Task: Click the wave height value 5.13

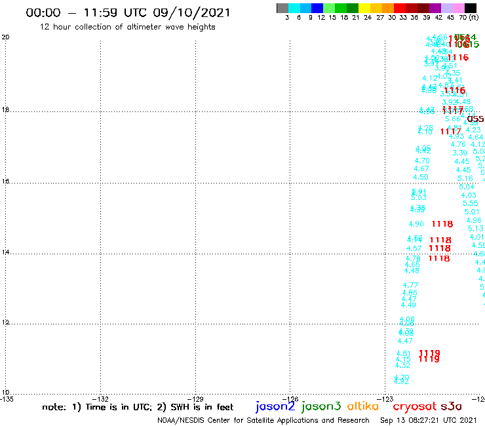Action: pyautogui.click(x=475, y=229)
